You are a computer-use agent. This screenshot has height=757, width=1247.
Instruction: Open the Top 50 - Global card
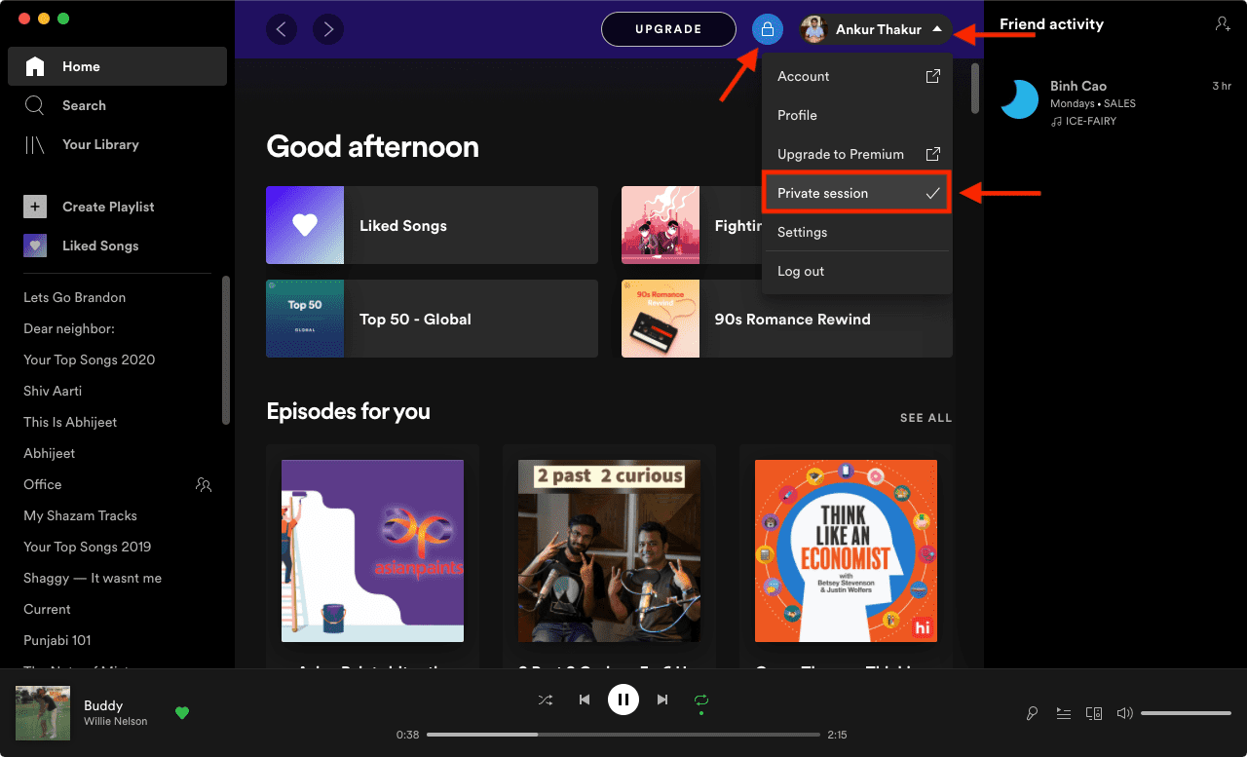(x=432, y=319)
